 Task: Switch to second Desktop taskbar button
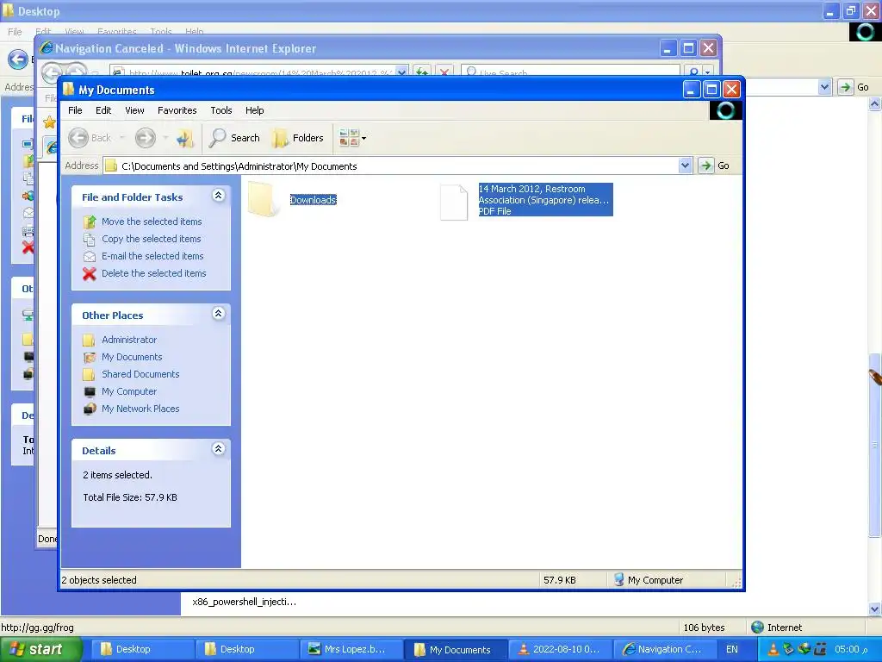(x=245, y=650)
